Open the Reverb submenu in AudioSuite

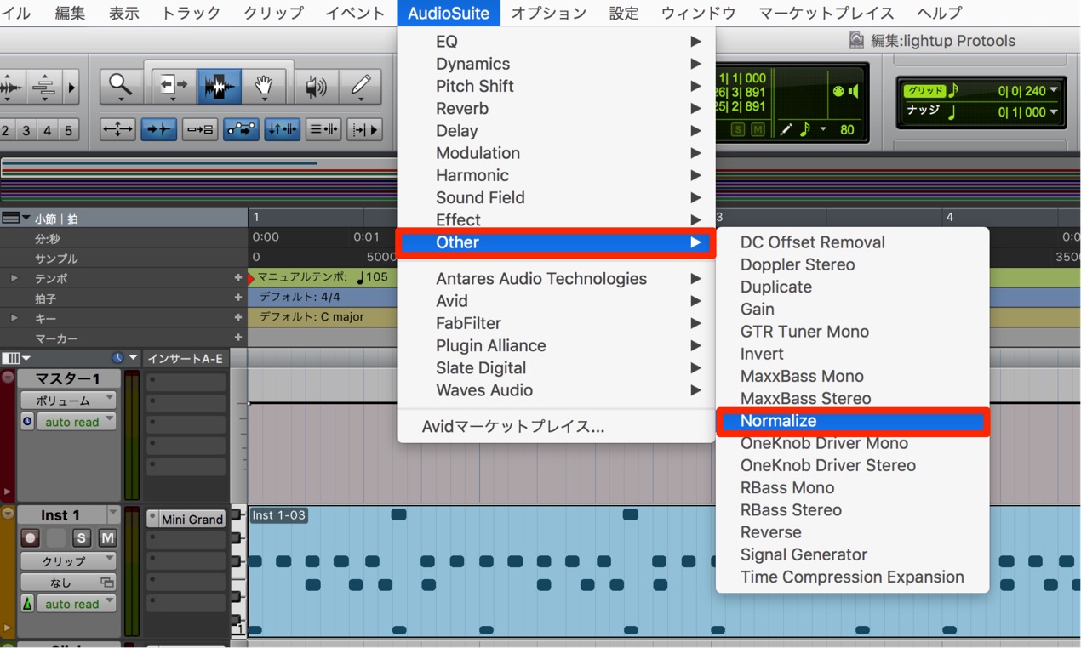(556, 108)
